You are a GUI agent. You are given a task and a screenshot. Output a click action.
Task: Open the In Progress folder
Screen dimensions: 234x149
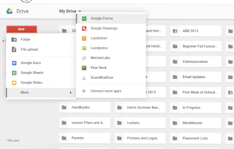click(x=196, y=108)
